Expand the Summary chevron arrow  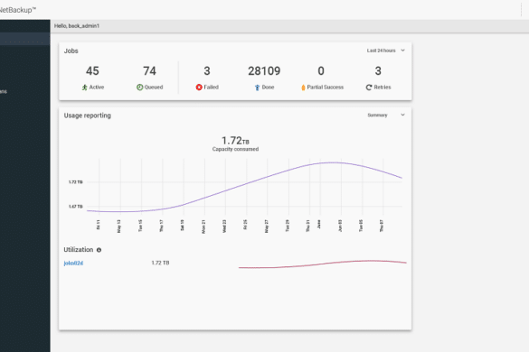[402, 115]
